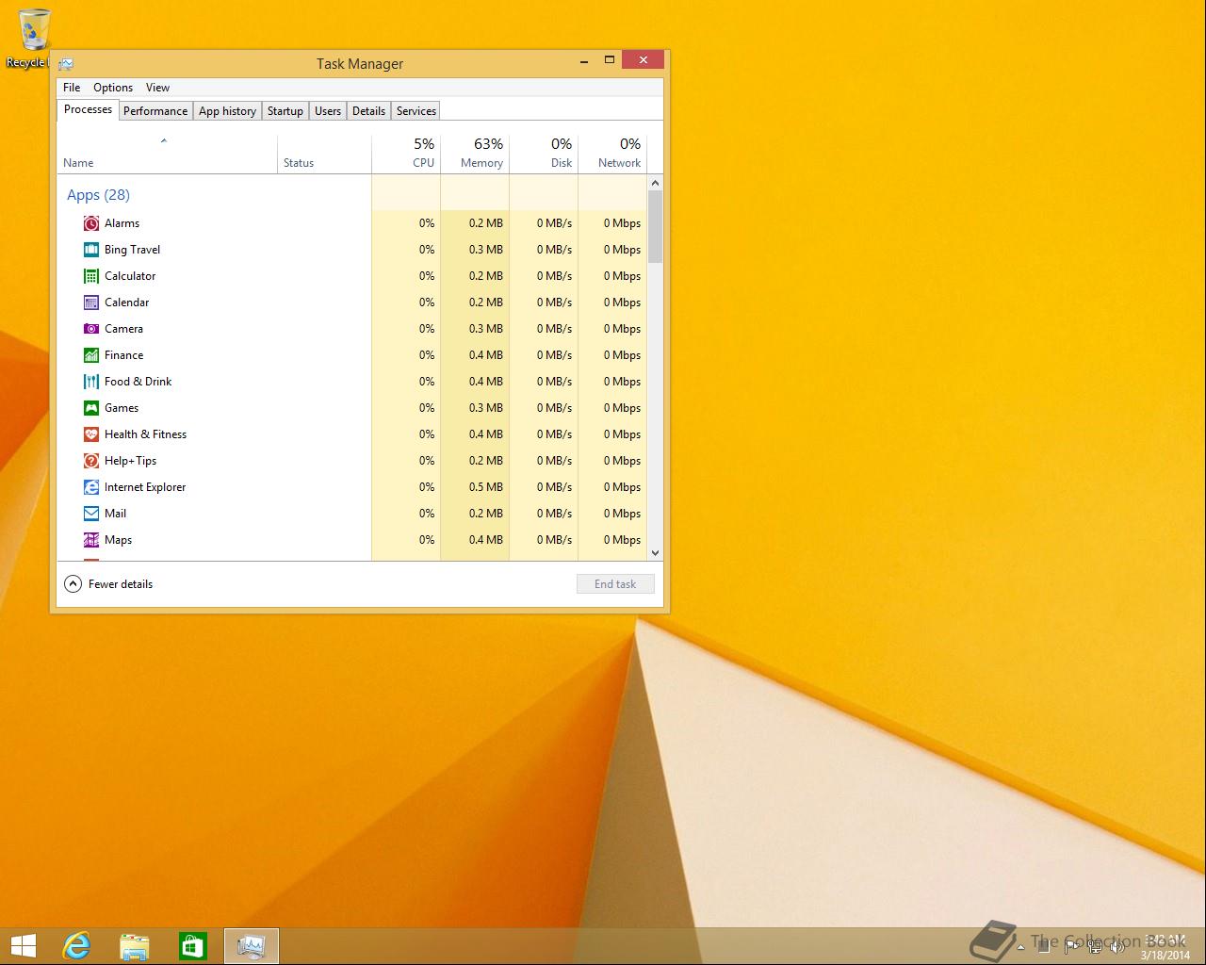The width and height of the screenshot is (1206, 965).
Task: Sort by the Memory column header
Action: point(475,155)
